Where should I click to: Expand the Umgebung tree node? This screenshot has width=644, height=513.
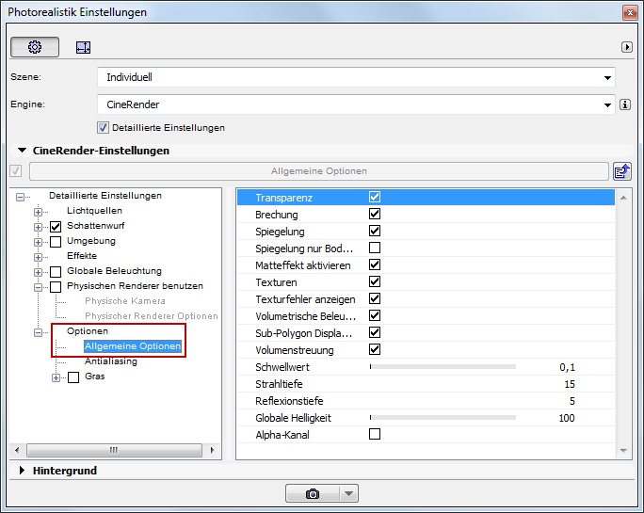point(38,242)
